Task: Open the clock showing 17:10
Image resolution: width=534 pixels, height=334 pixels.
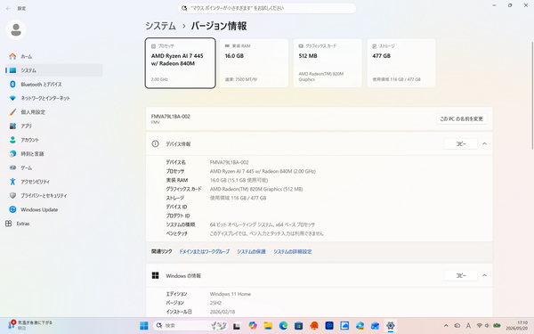Action: (x=516, y=325)
